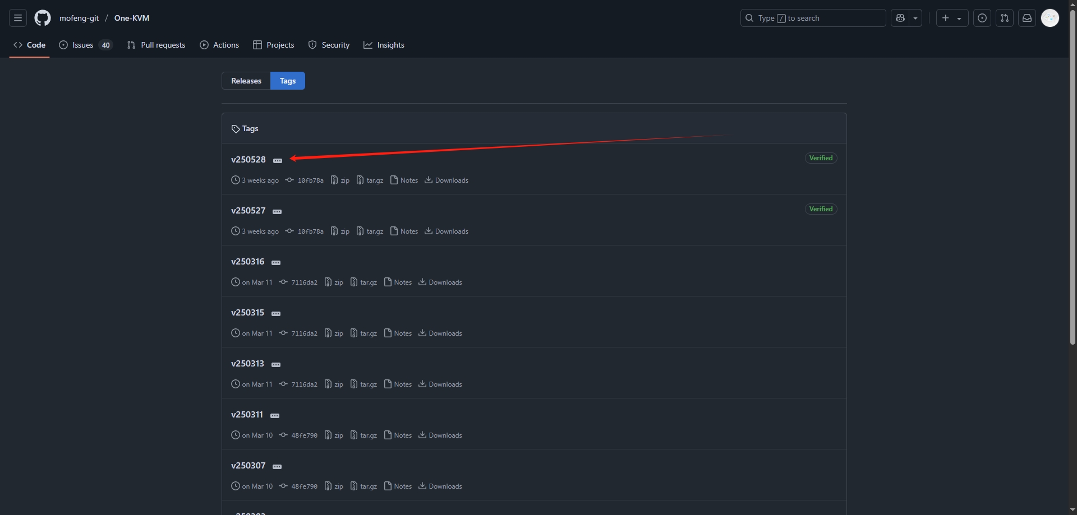The image size is (1077, 515).
Task: Download zip for v250307
Action: [334, 486]
